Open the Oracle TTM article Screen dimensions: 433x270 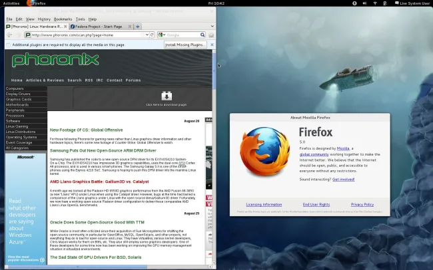[x=97, y=222]
